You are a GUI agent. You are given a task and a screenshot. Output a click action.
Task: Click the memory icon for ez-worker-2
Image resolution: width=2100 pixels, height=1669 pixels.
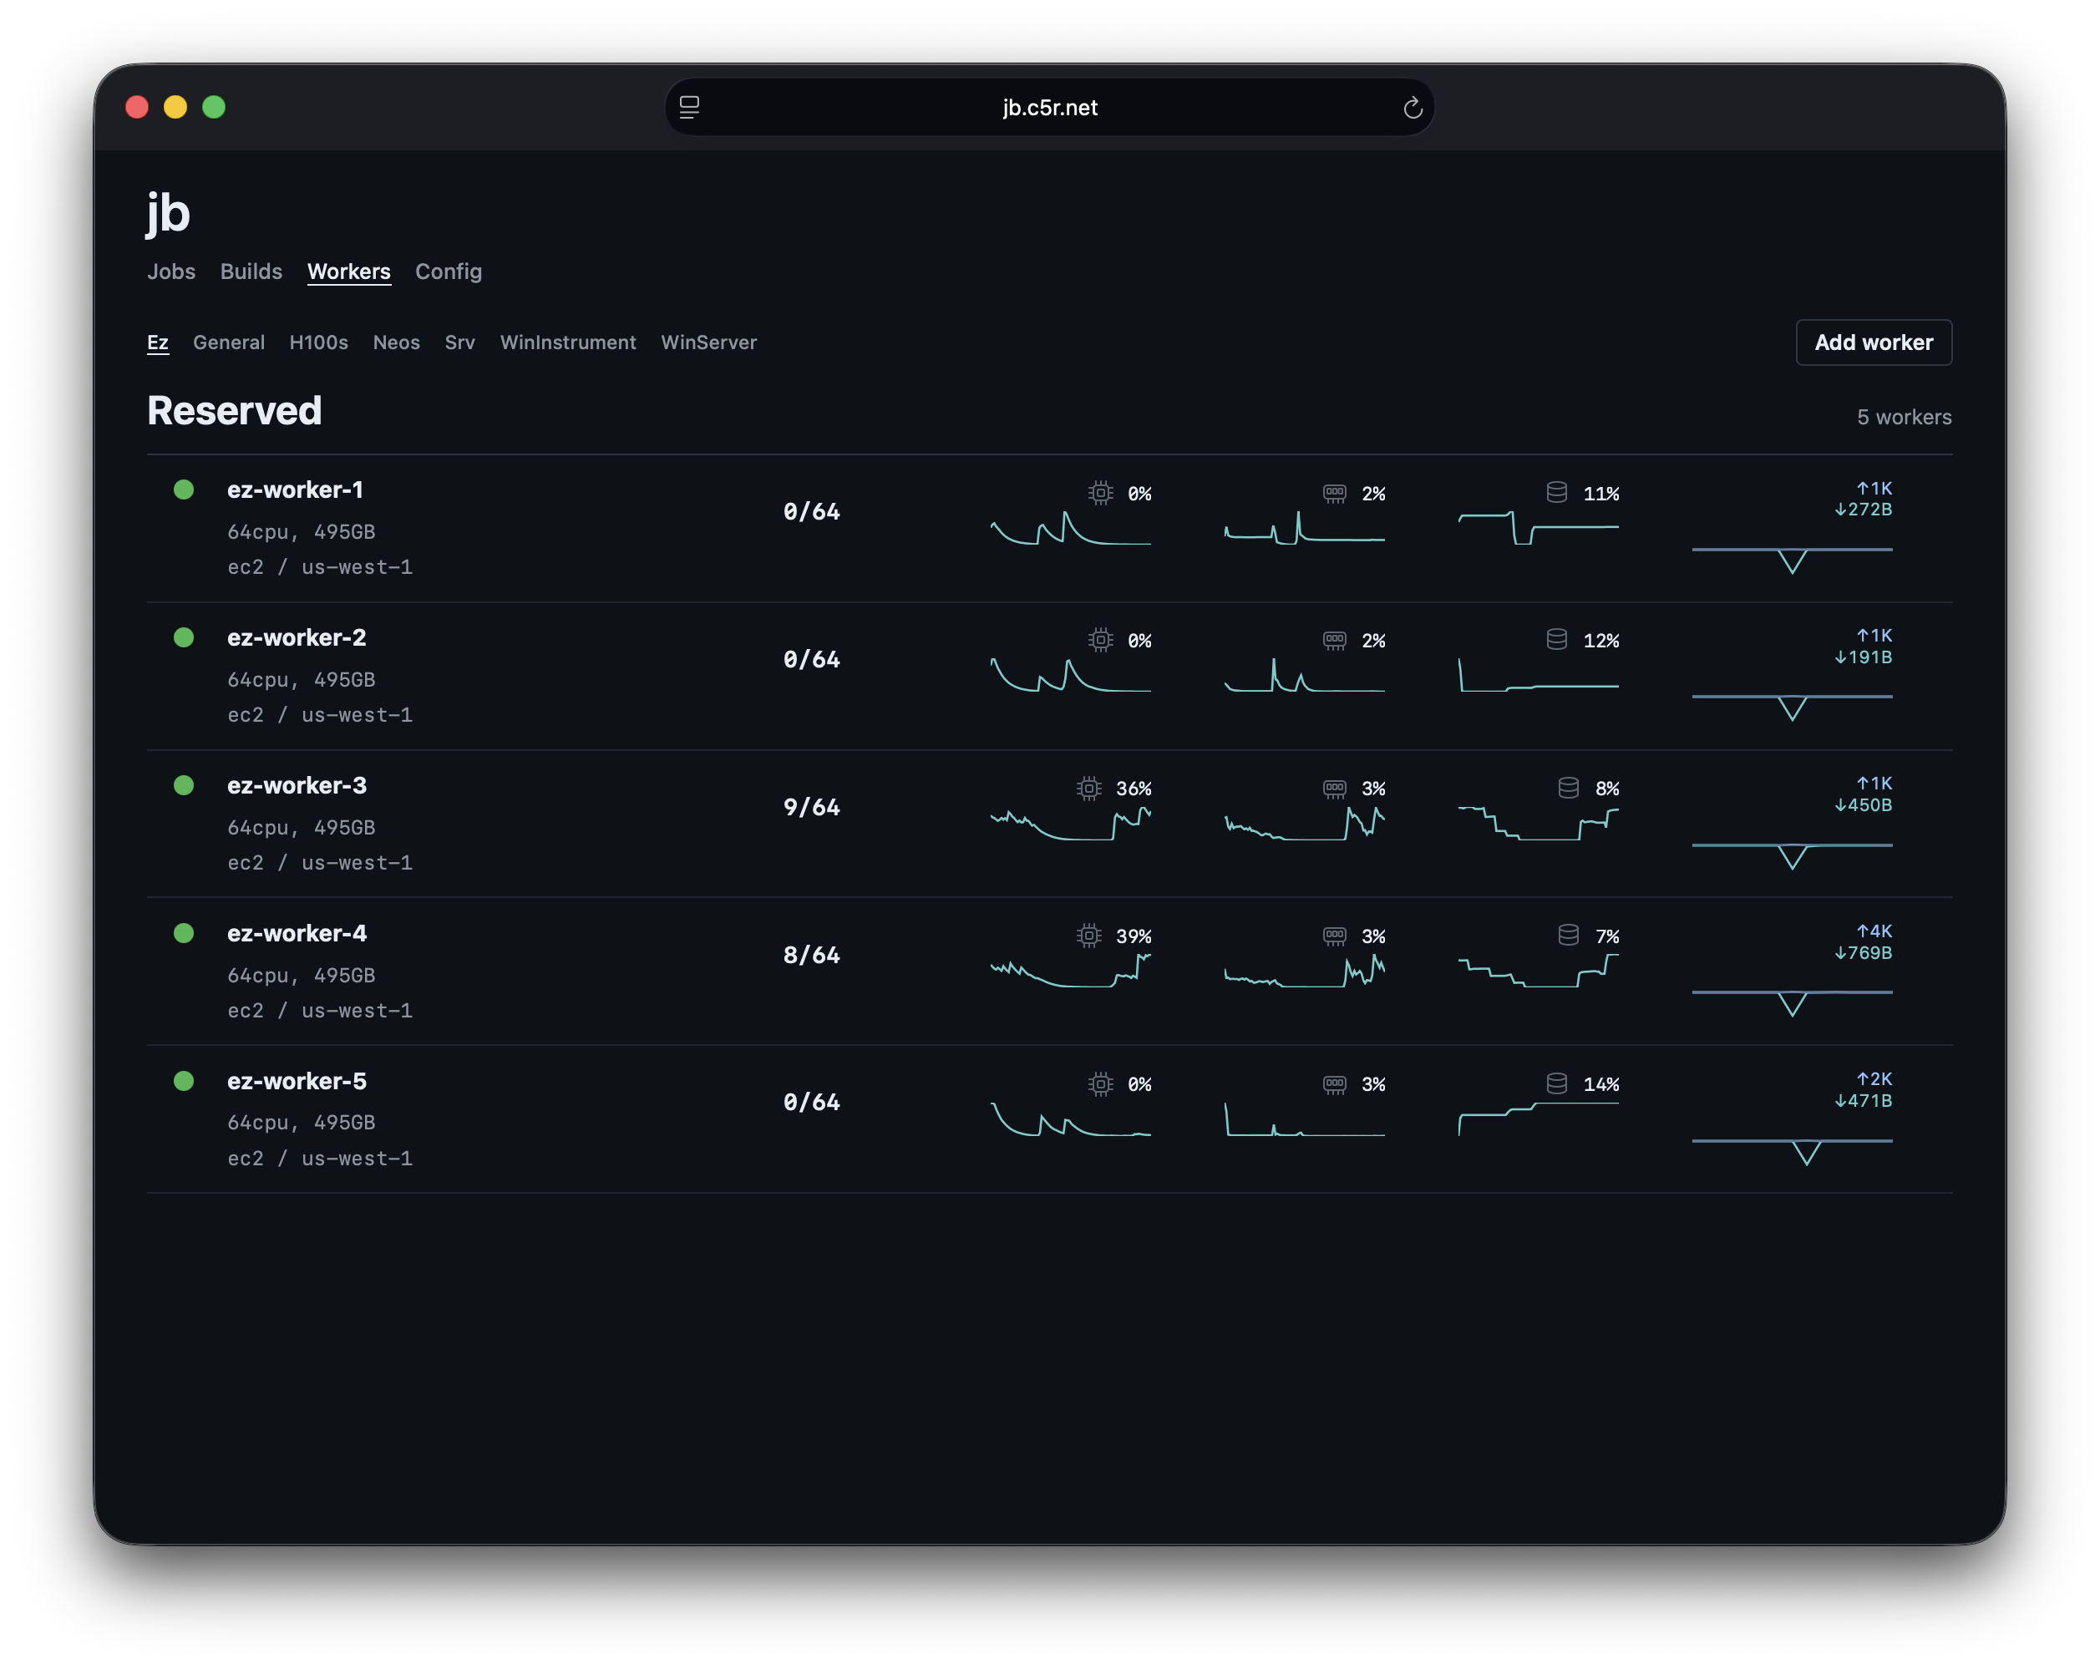[x=1334, y=640]
